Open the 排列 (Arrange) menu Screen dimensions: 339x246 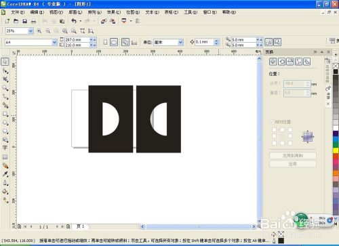(94, 12)
